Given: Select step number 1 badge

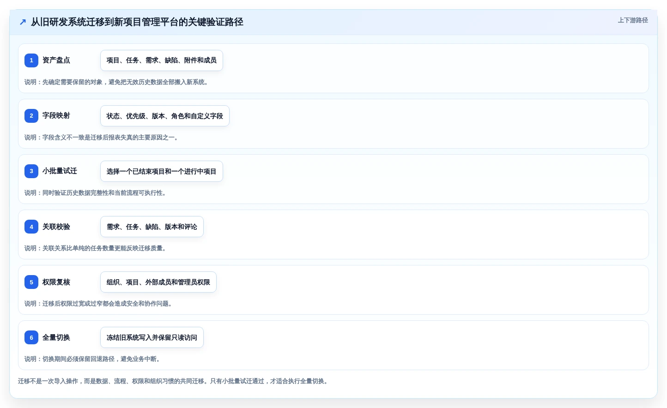Looking at the screenshot, I should point(31,60).
